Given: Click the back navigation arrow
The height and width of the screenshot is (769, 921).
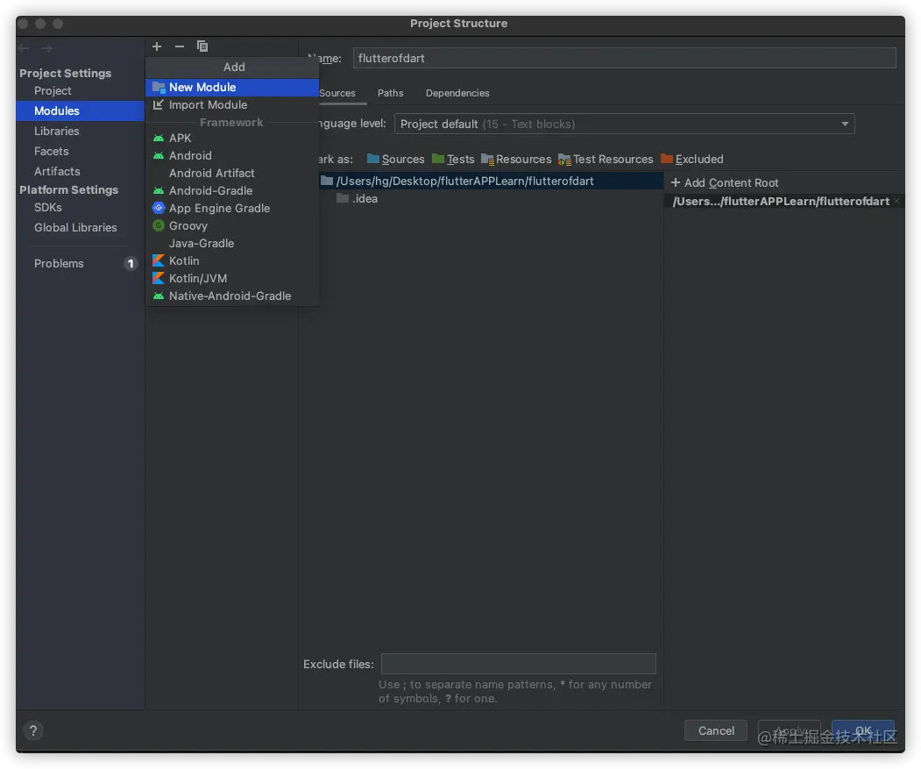Looking at the screenshot, I should click(x=25, y=48).
